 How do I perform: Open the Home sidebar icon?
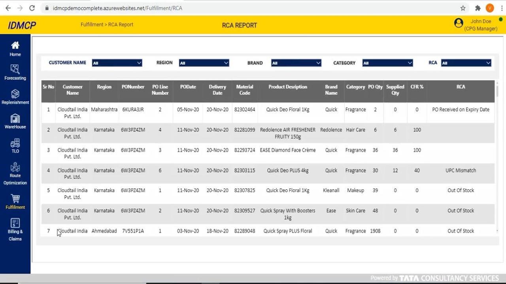pyautogui.click(x=15, y=45)
